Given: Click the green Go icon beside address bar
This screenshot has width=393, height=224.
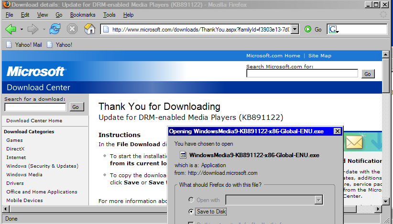Looking at the screenshot, I should (x=308, y=30).
